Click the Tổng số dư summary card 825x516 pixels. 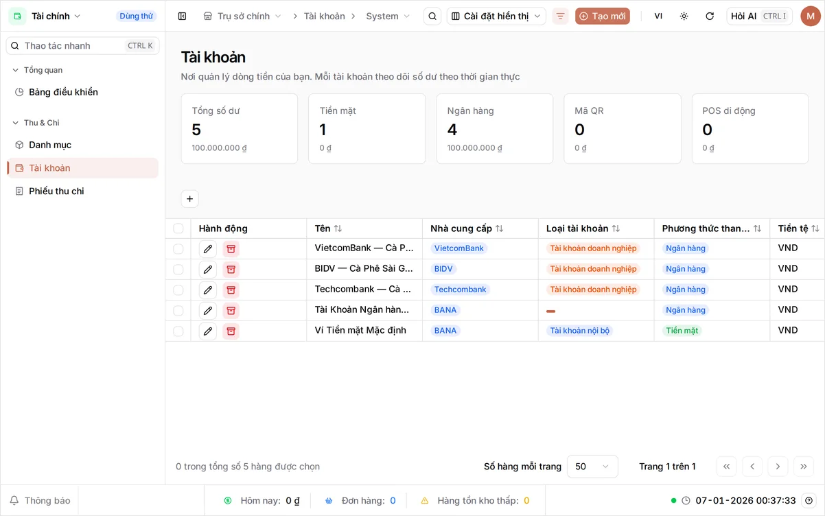click(x=240, y=129)
